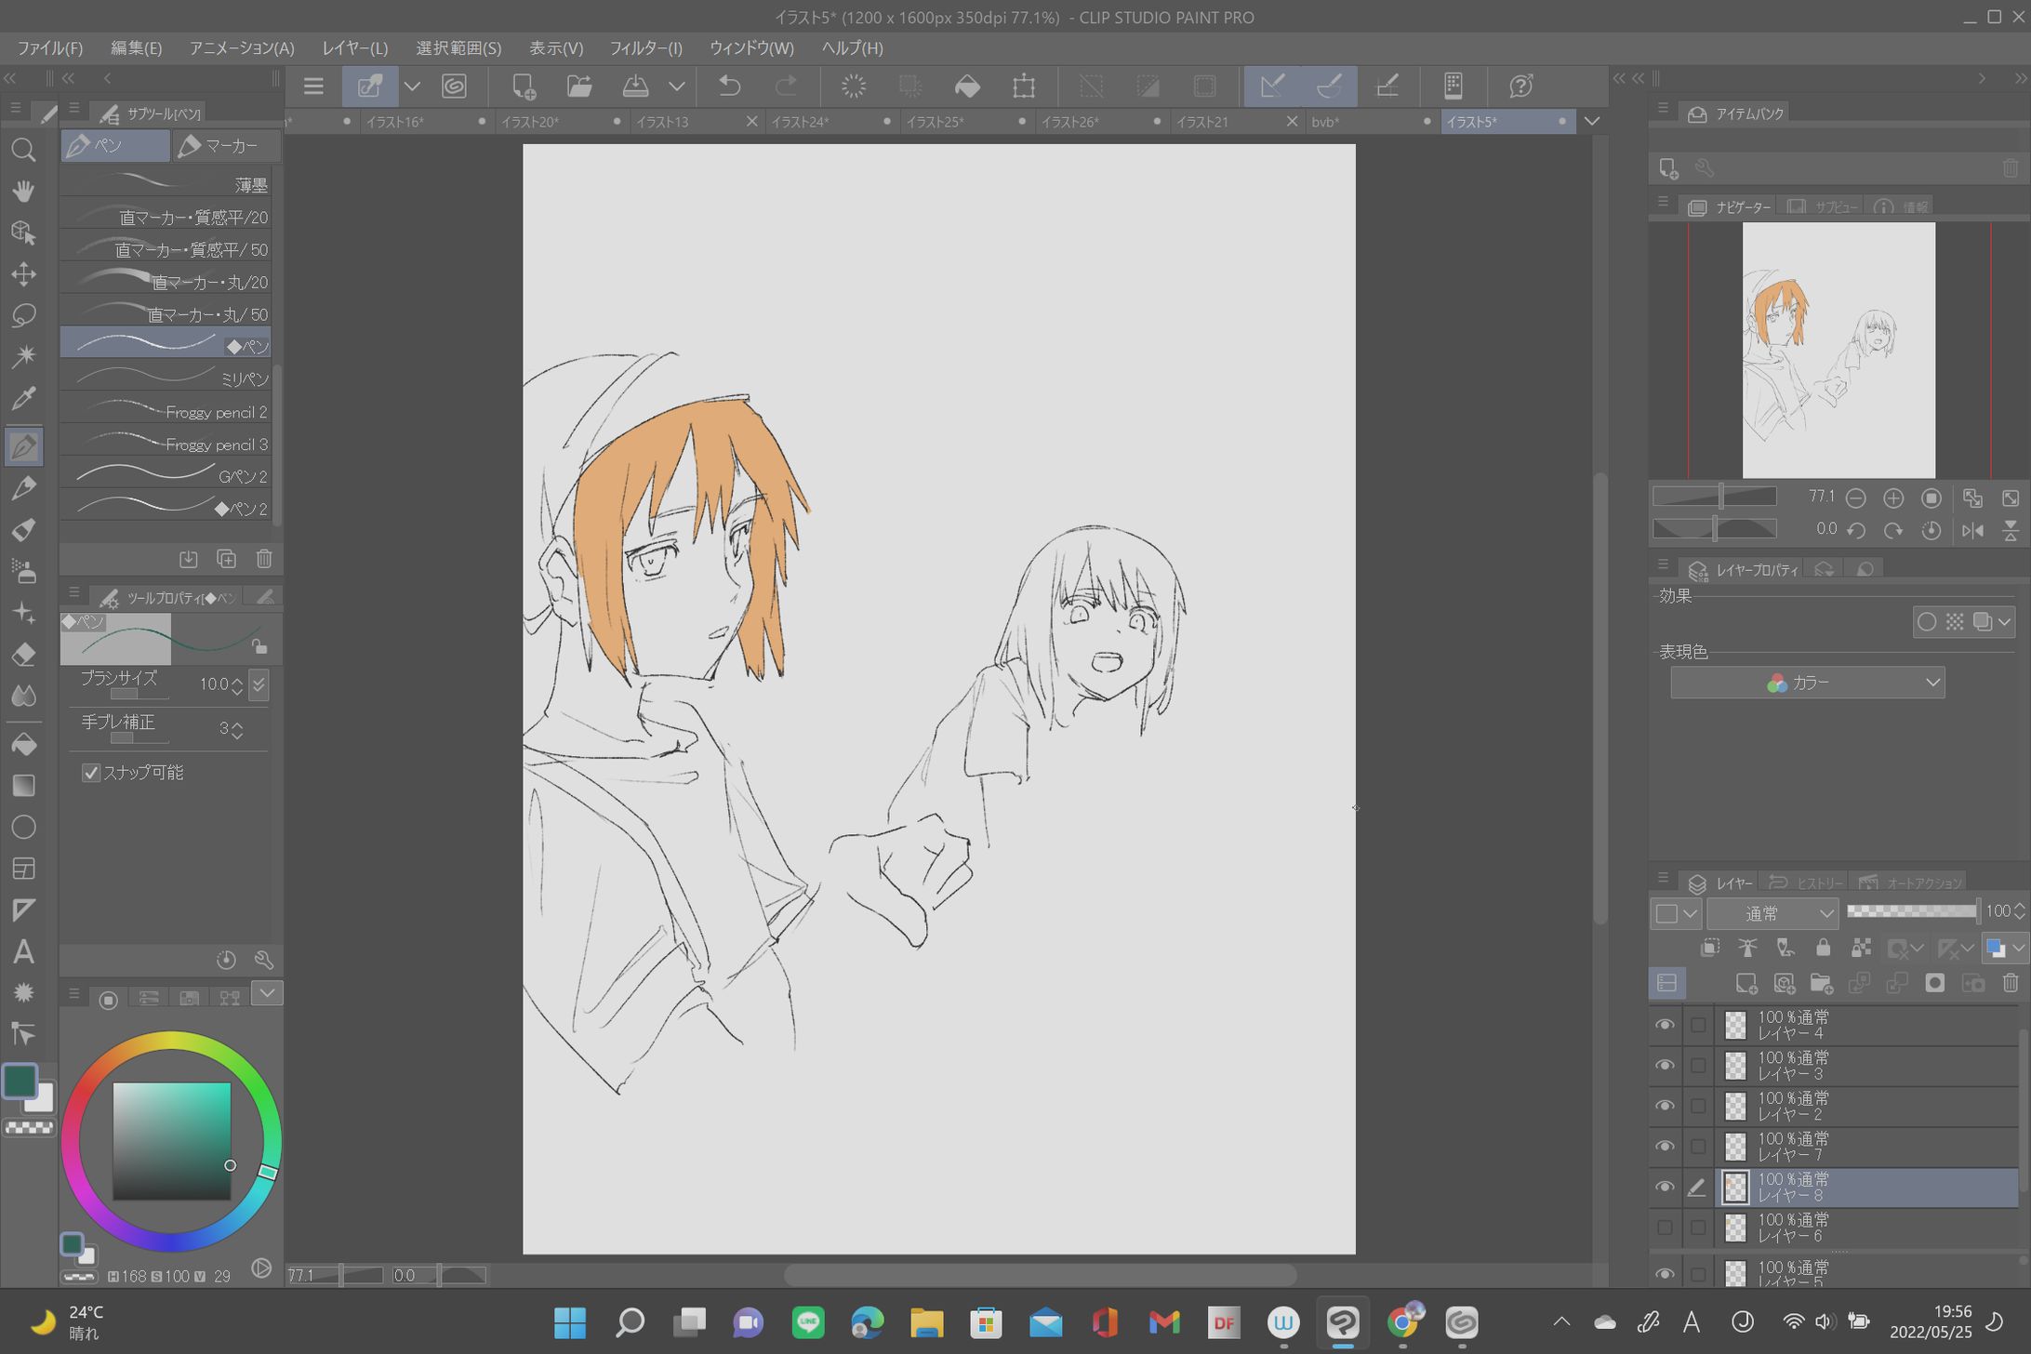Select the Eyedropper tool
This screenshot has width=2031, height=1354.
click(x=23, y=399)
